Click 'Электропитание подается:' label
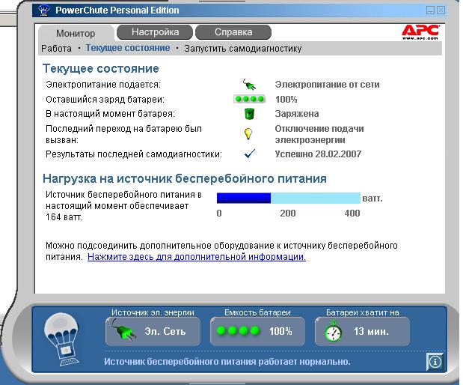The height and width of the screenshot is (385, 463). tap(103, 85)
